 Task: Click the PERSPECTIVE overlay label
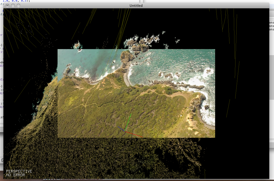click(x=19, y=171)
